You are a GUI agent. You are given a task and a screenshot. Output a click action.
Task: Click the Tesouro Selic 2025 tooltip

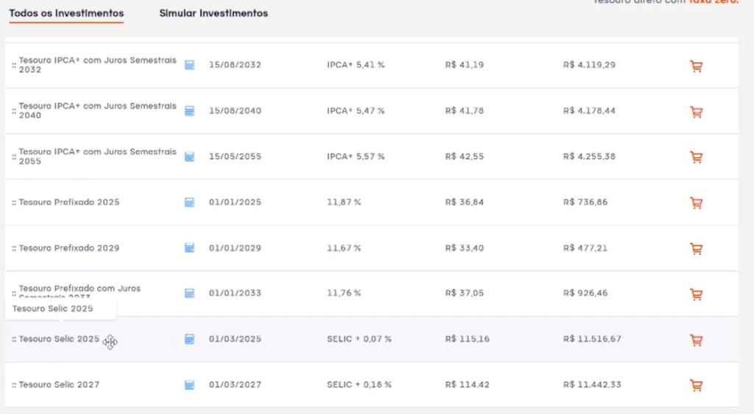[60, 309]
